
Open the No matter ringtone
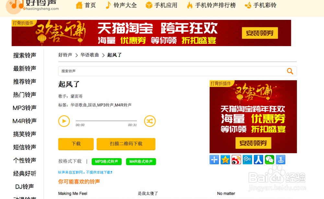click(226, 193)
